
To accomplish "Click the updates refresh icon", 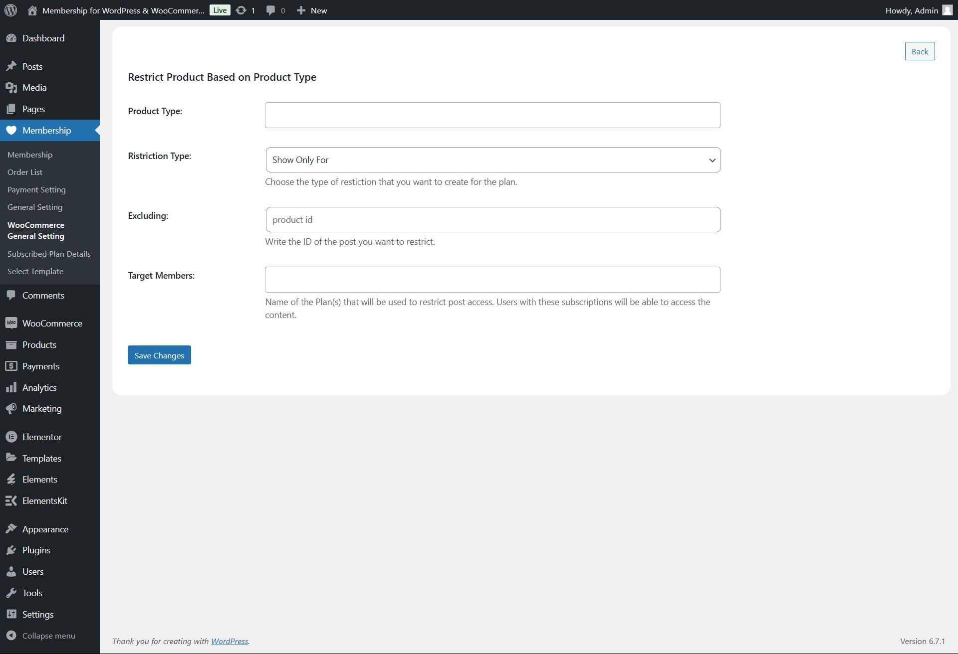I will 241,10.
